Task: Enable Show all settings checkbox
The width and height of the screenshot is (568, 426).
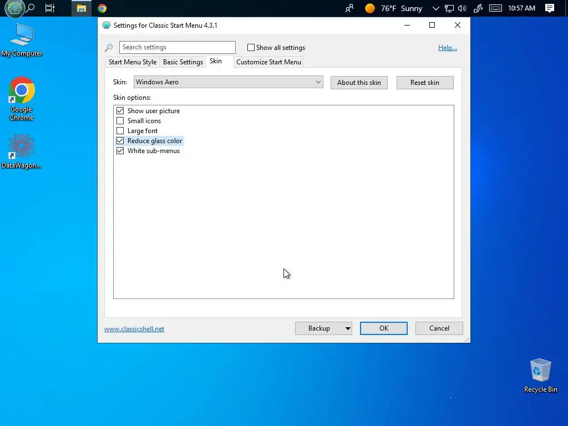Action: pyautogui.click(x=251, y=48)
